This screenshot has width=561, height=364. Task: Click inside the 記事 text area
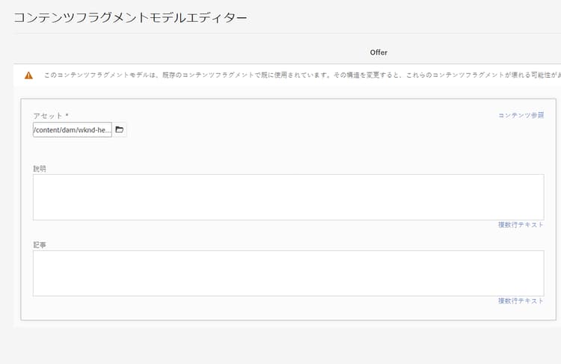(x=289, y=273)
